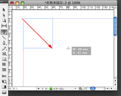Select the Selection tool (black arrow)

click(4, 10)
